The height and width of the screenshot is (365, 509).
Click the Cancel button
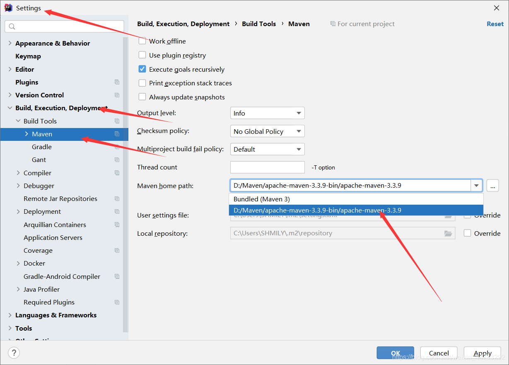pyautogui.click(x=439, y=353)
